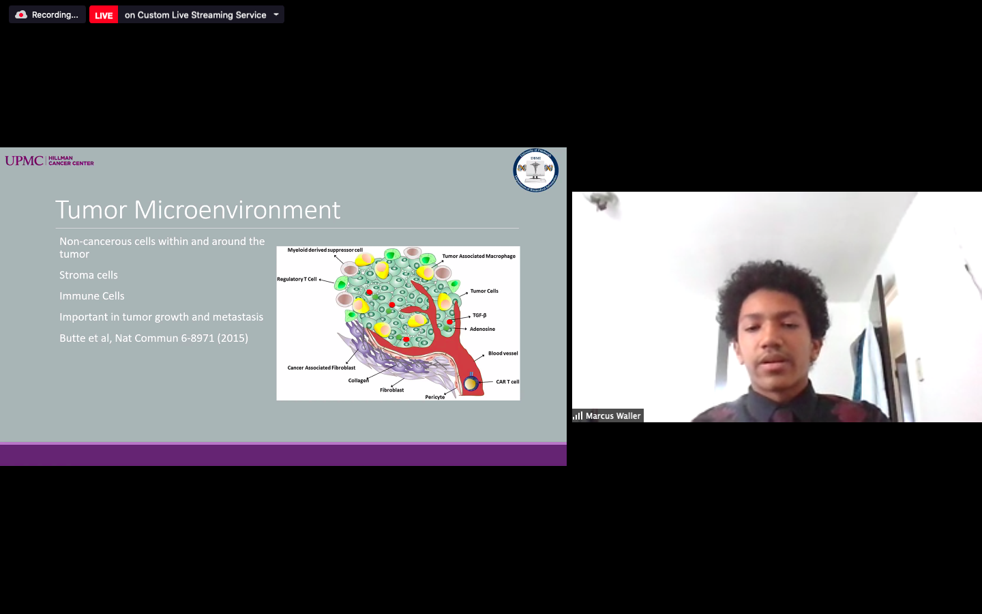The width and height of the screenshot is (982, 614).
Task: Click the cloud recording icon
Action: tap(21, 14)
